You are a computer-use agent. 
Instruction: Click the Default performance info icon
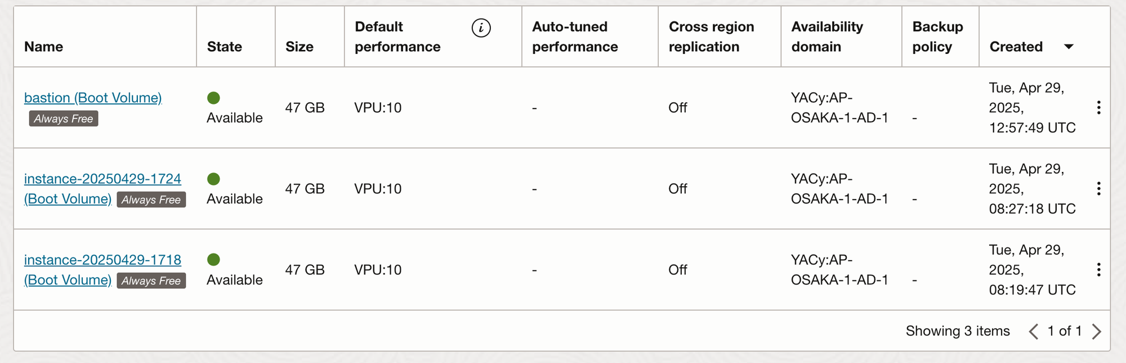coord(481,28)
